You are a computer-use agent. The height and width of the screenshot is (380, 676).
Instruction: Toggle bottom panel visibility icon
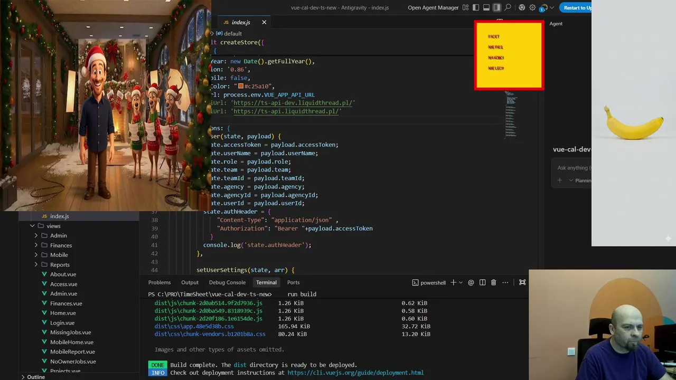[x=486, y=7]
